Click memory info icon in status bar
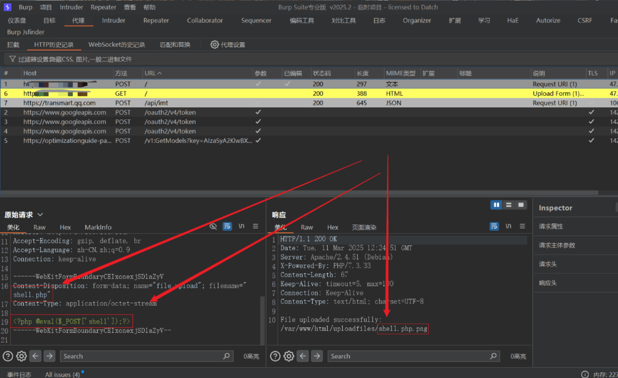 pos(585,374)
